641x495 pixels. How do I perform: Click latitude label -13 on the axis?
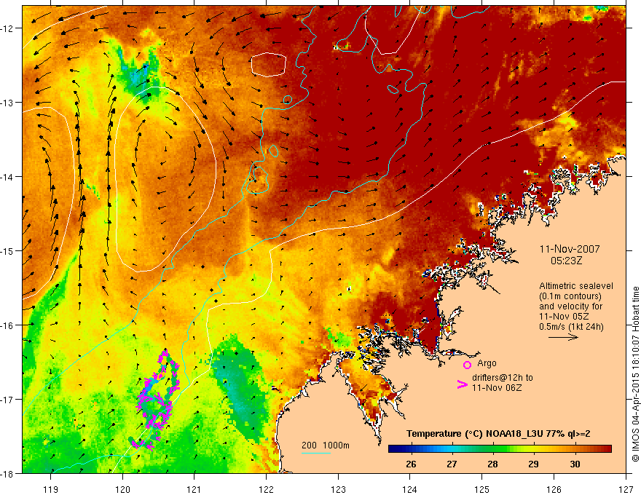coord(8,103)
